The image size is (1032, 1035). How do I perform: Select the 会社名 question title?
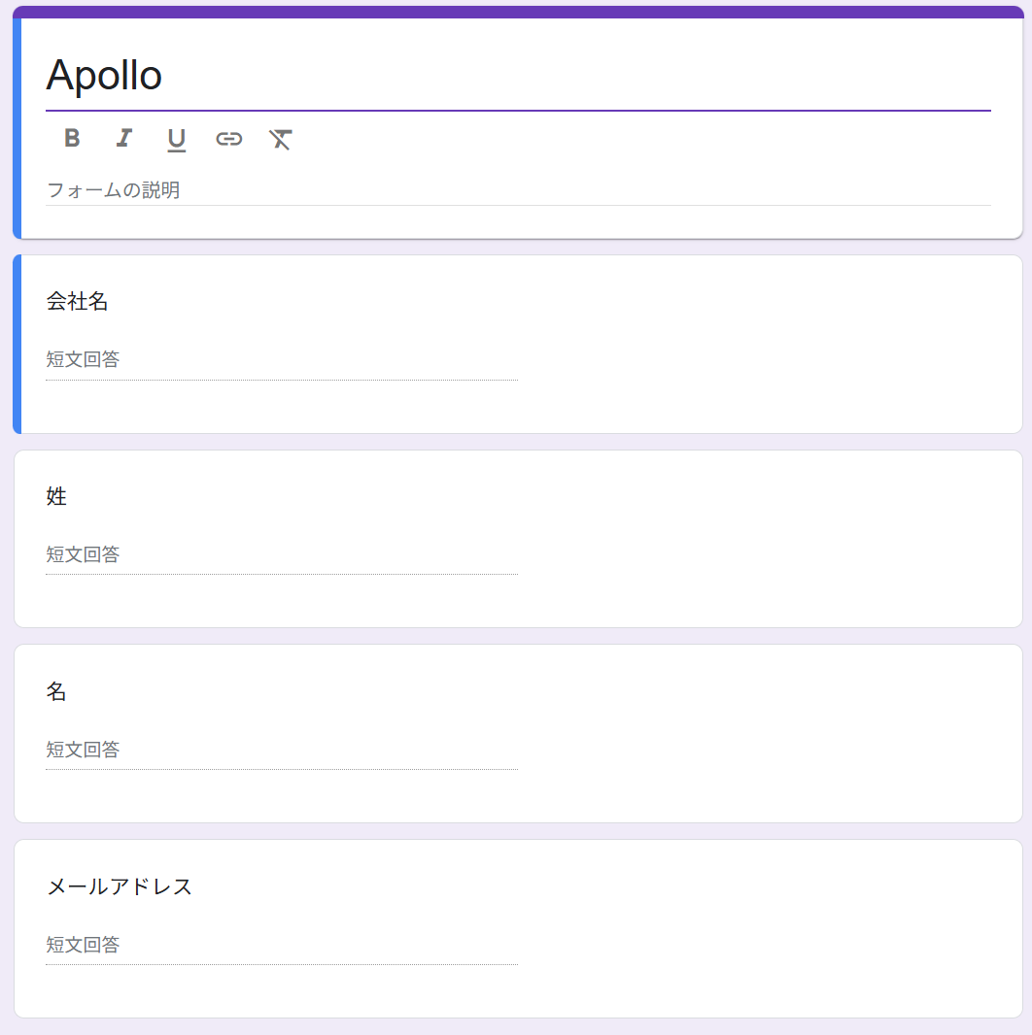(78, 302)
